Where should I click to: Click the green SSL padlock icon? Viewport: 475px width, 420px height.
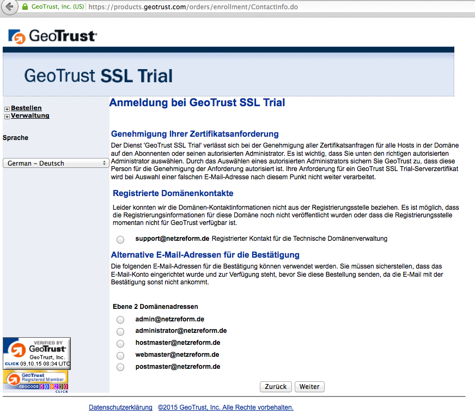coord(25,7)
